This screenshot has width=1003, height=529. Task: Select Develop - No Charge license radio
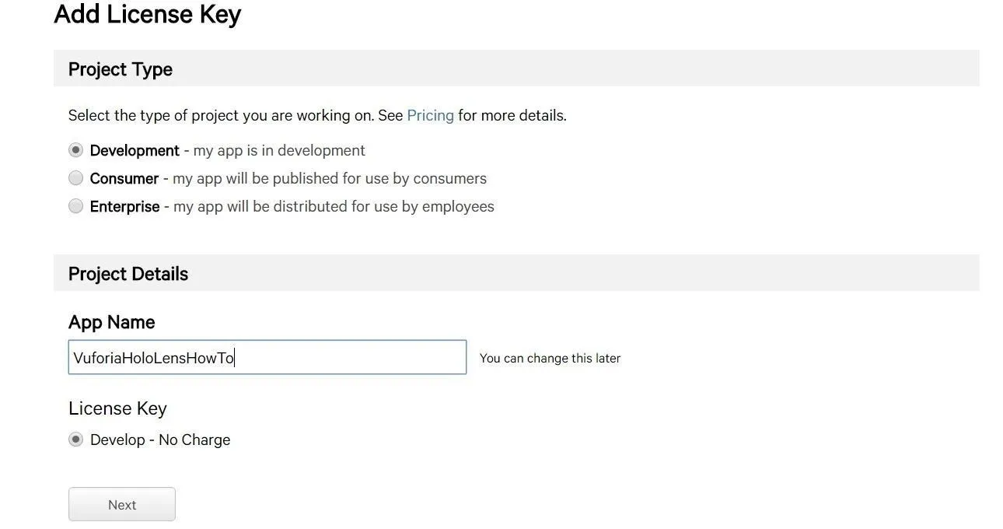(75, 440)
